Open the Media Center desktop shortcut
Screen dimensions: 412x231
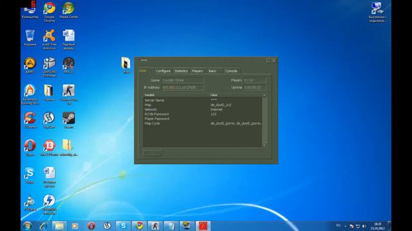pyautogui.click(x=69, y=10)
